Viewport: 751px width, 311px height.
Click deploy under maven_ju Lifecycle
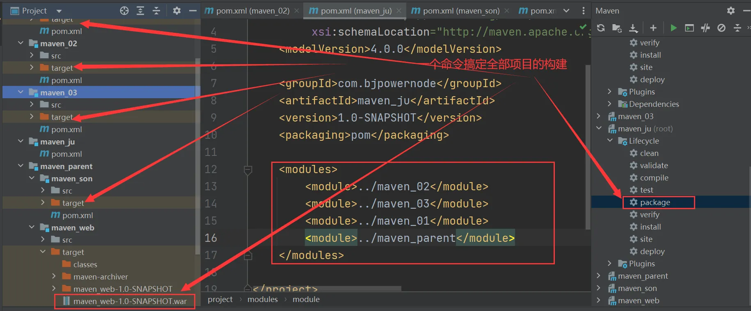click(x=652, y=251)
